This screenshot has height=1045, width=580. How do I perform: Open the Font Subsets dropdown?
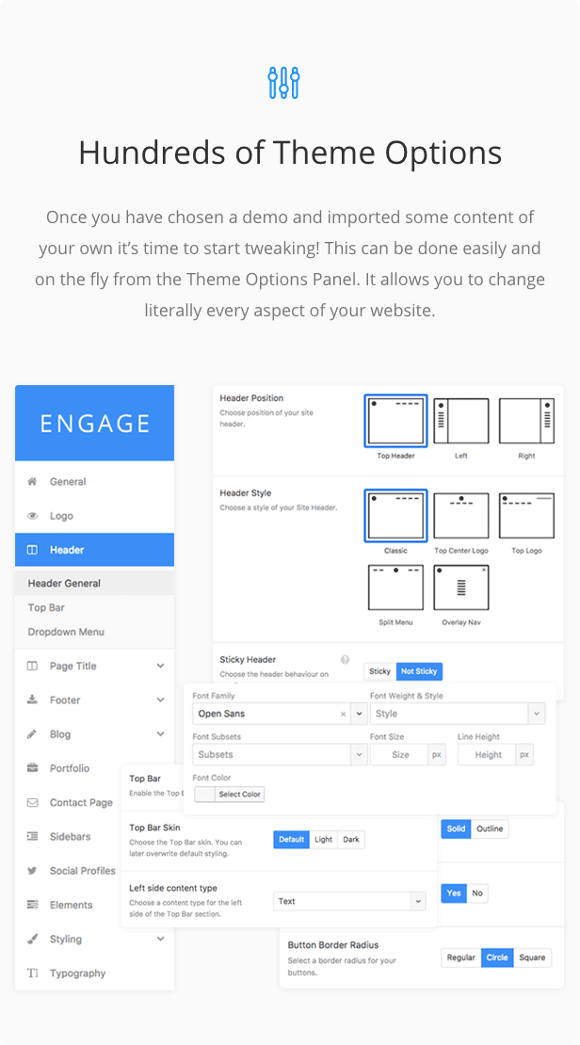click(x=280, y=755)
